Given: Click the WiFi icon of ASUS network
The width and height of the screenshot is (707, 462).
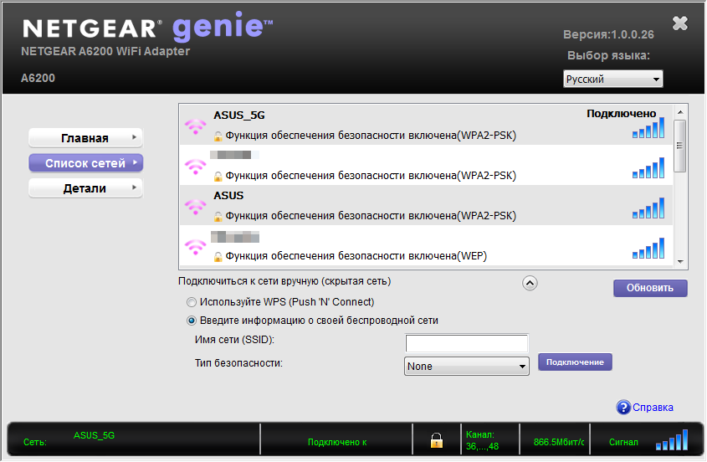Looking at the screenshot, I should point(195,207).
